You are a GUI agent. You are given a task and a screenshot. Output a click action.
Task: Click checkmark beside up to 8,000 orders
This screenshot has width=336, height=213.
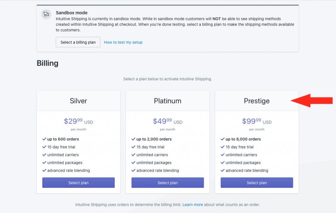click(x=222, y=139)
